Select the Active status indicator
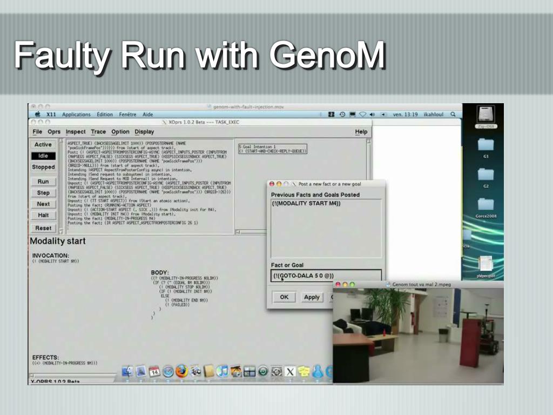The image size is (553, 415). pyautogui.click(x=43, y=144)
